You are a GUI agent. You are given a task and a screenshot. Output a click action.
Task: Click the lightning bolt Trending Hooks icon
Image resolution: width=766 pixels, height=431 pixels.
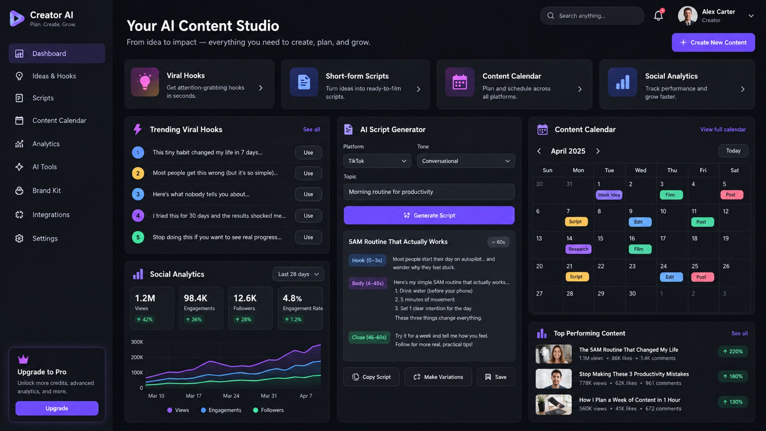tap(138, 129)
